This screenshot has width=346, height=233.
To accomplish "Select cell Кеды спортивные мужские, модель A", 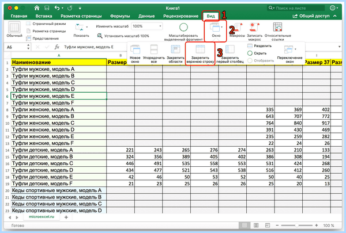I will [x=59, y=190].
